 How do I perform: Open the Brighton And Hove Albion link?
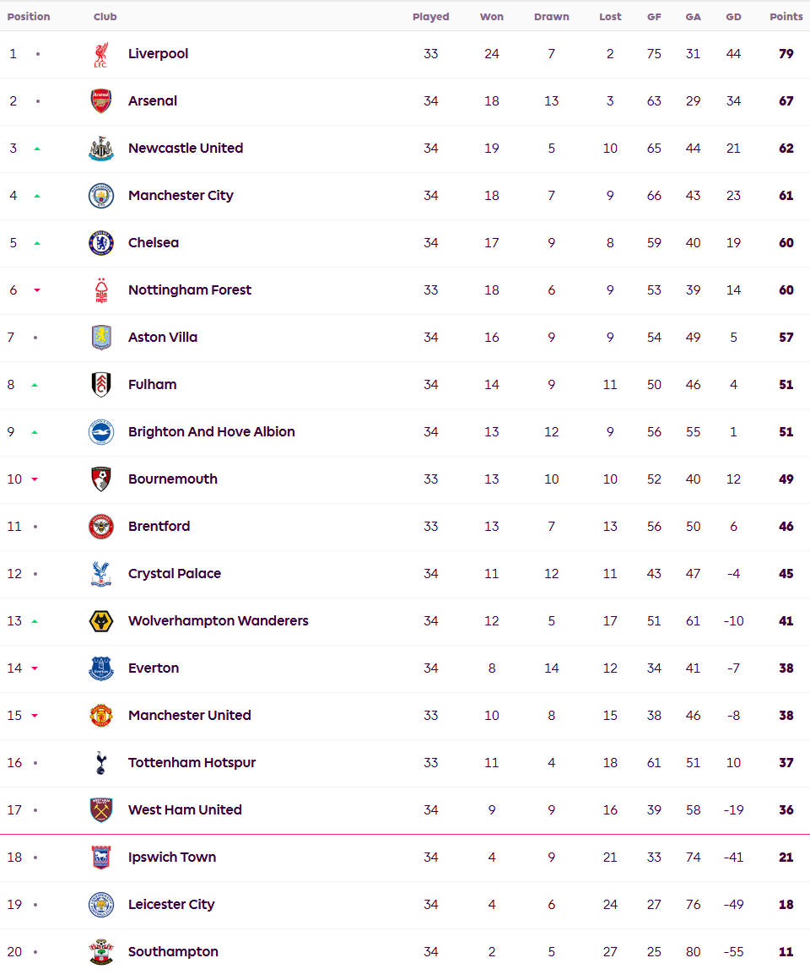tap(211, 431)
